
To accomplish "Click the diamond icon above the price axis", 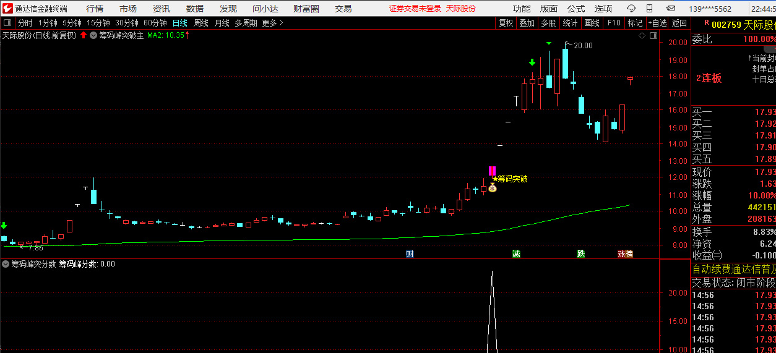I will click(642, 36).
